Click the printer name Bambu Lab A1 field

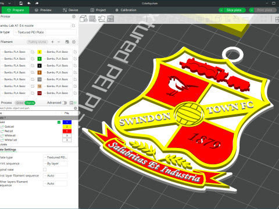(x=35, y=26)
